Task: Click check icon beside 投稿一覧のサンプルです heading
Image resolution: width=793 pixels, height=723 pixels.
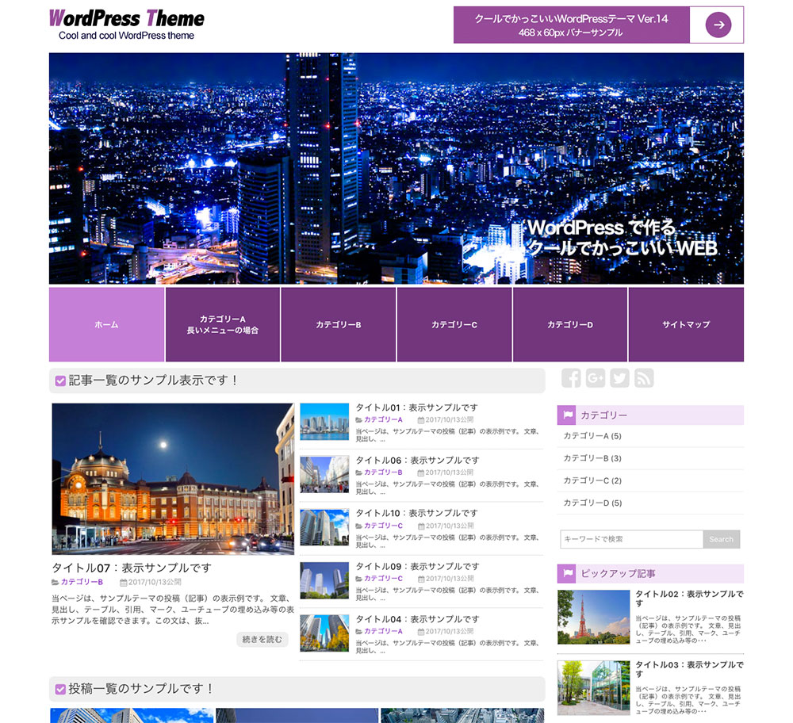Action: tap(60, 689)
